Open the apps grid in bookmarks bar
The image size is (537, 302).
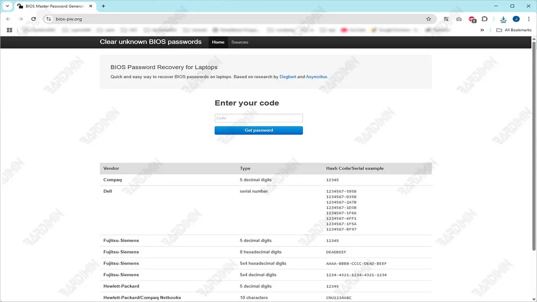click(9, 30)
